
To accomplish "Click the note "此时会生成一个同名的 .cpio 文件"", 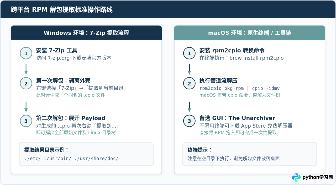I will pyautogui.click(x=71, y=95).
